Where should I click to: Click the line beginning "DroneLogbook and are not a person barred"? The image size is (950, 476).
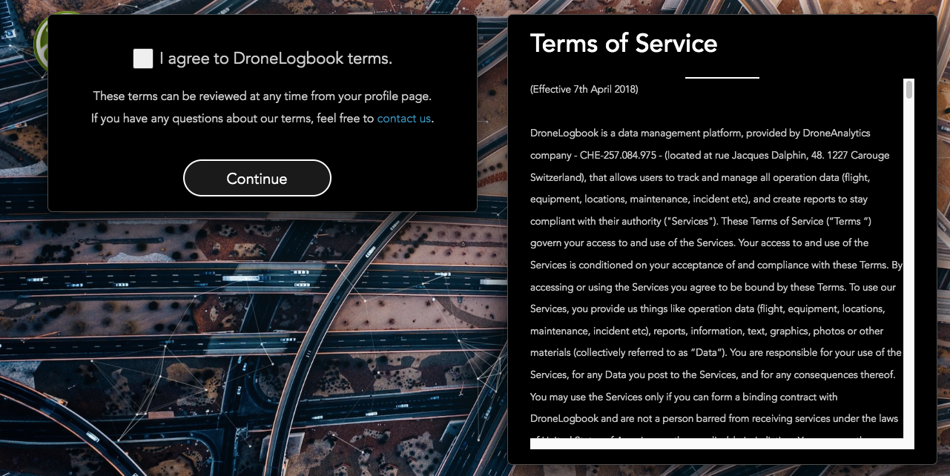point(714,418)
